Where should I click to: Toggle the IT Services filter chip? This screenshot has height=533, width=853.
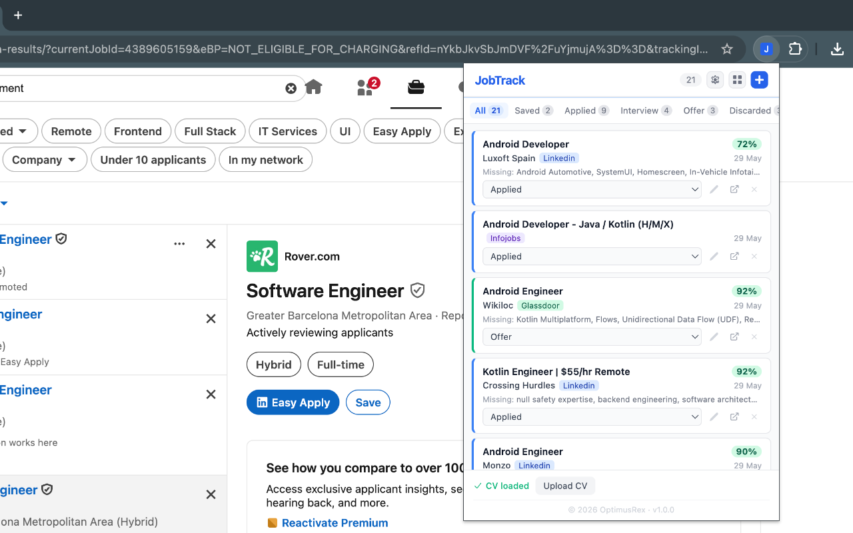288,131
